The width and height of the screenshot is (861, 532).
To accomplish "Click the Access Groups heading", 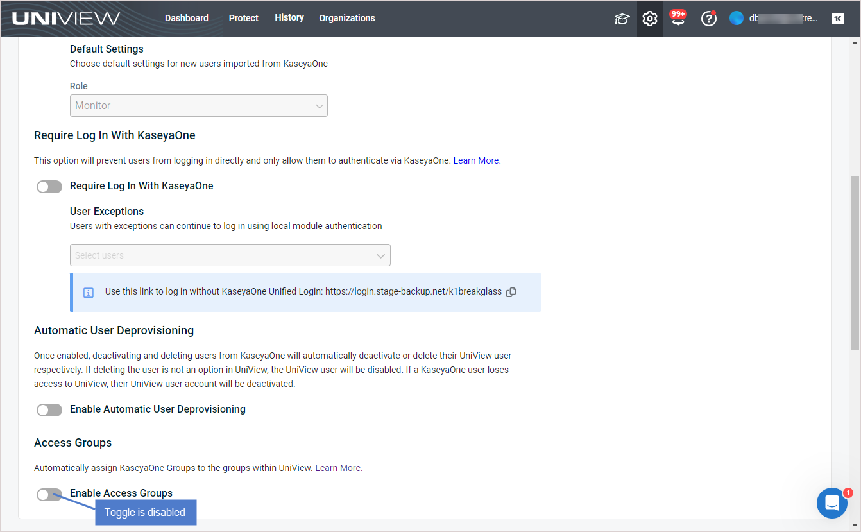I will [73, 443].
